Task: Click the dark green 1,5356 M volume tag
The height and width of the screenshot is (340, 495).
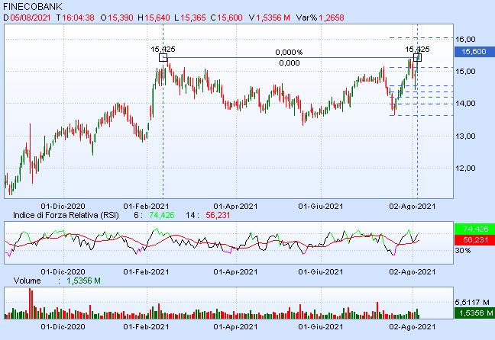Action: [x=474, y=313]
